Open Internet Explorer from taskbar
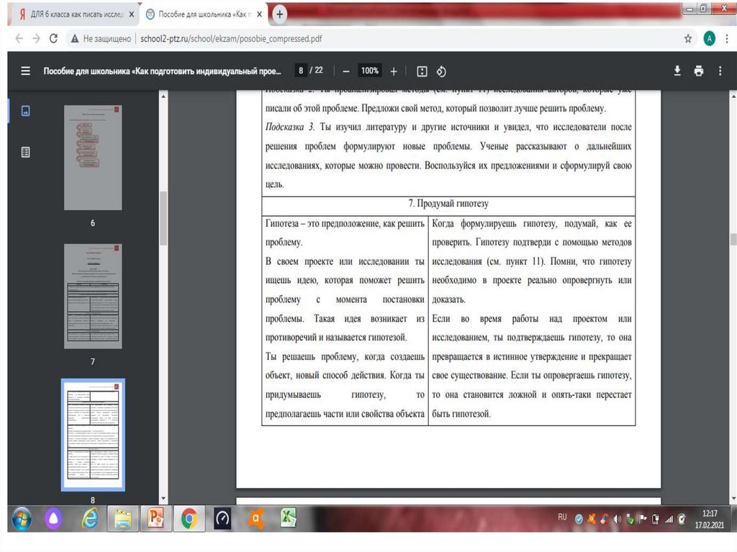 [x=90, y=518]
